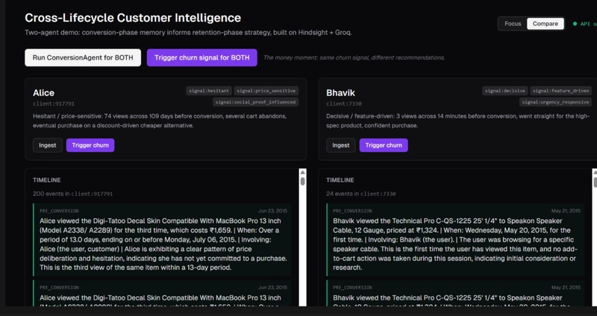597x316 pixels.
Task: Open Bhavik's first Technical Pro speaker cable event
Action: (455, 240)
